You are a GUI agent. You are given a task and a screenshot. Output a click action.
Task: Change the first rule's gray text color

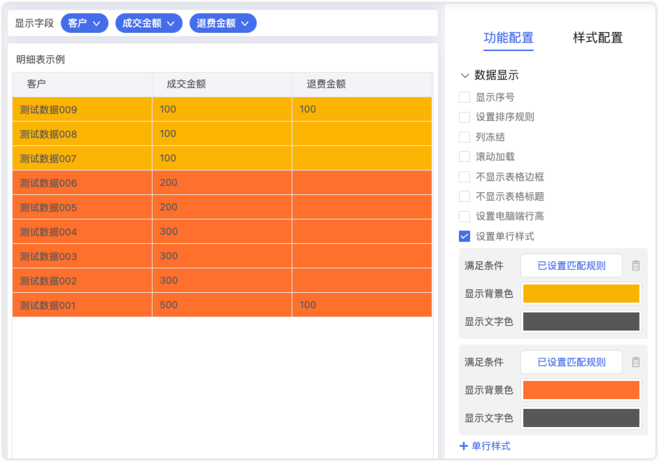[581, 322]
